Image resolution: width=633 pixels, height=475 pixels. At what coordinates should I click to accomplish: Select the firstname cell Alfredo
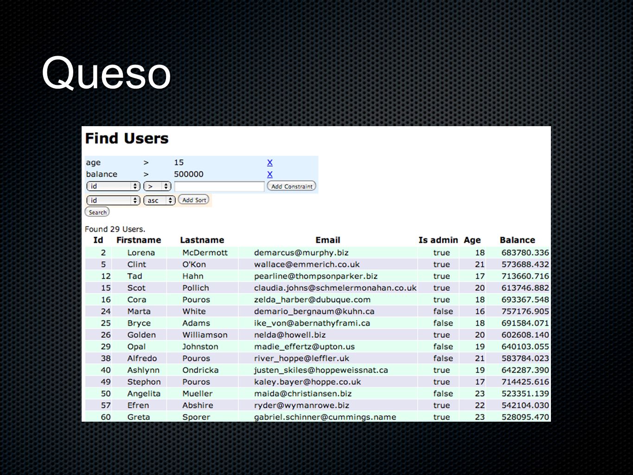[x=142, y=359]
